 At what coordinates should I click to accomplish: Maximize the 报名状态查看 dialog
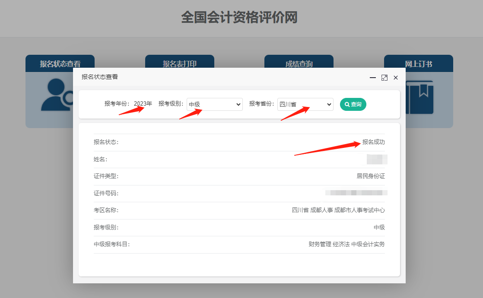click(384, 78)
